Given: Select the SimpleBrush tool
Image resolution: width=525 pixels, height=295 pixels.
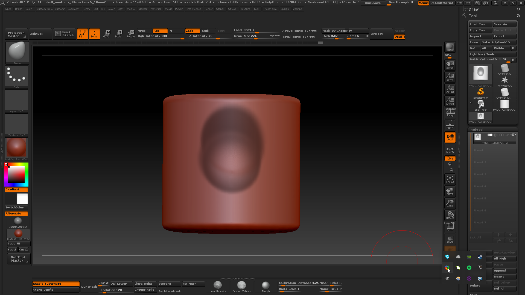Looking at the screenshot, I should (x=480, y=93).
